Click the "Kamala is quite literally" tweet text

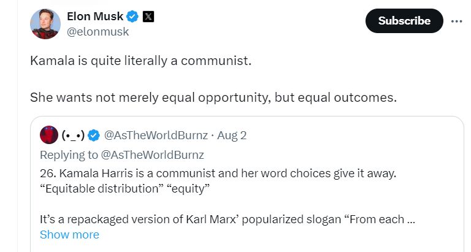point(140,61)
